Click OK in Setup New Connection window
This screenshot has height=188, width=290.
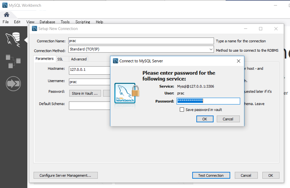(x=271, y=175)
